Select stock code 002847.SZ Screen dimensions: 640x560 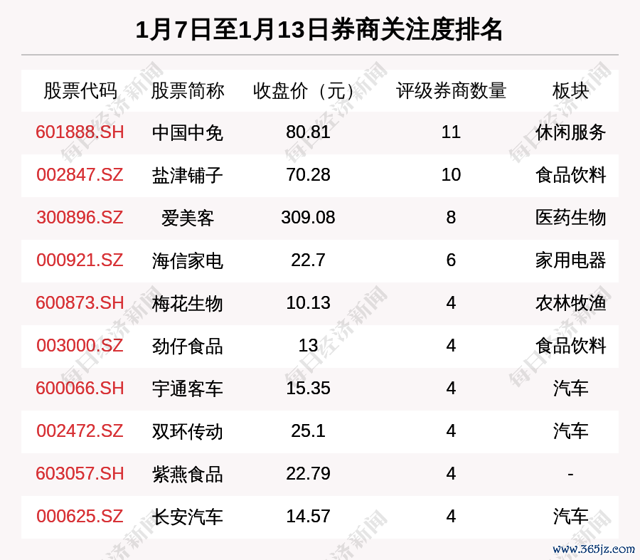tap(80, 175)
